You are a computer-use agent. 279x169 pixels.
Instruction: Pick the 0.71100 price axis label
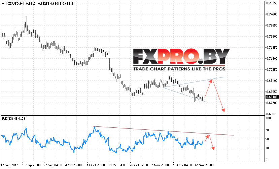(272, 59)
